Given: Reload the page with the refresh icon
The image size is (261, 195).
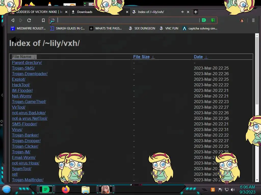Looking at the screenshot, I should [29, 20].
